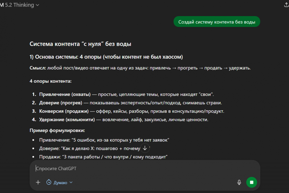Click the scroll-down arrow button above composer
The width and height of the screenshot is (289, 193).
[x=145, y=148]
